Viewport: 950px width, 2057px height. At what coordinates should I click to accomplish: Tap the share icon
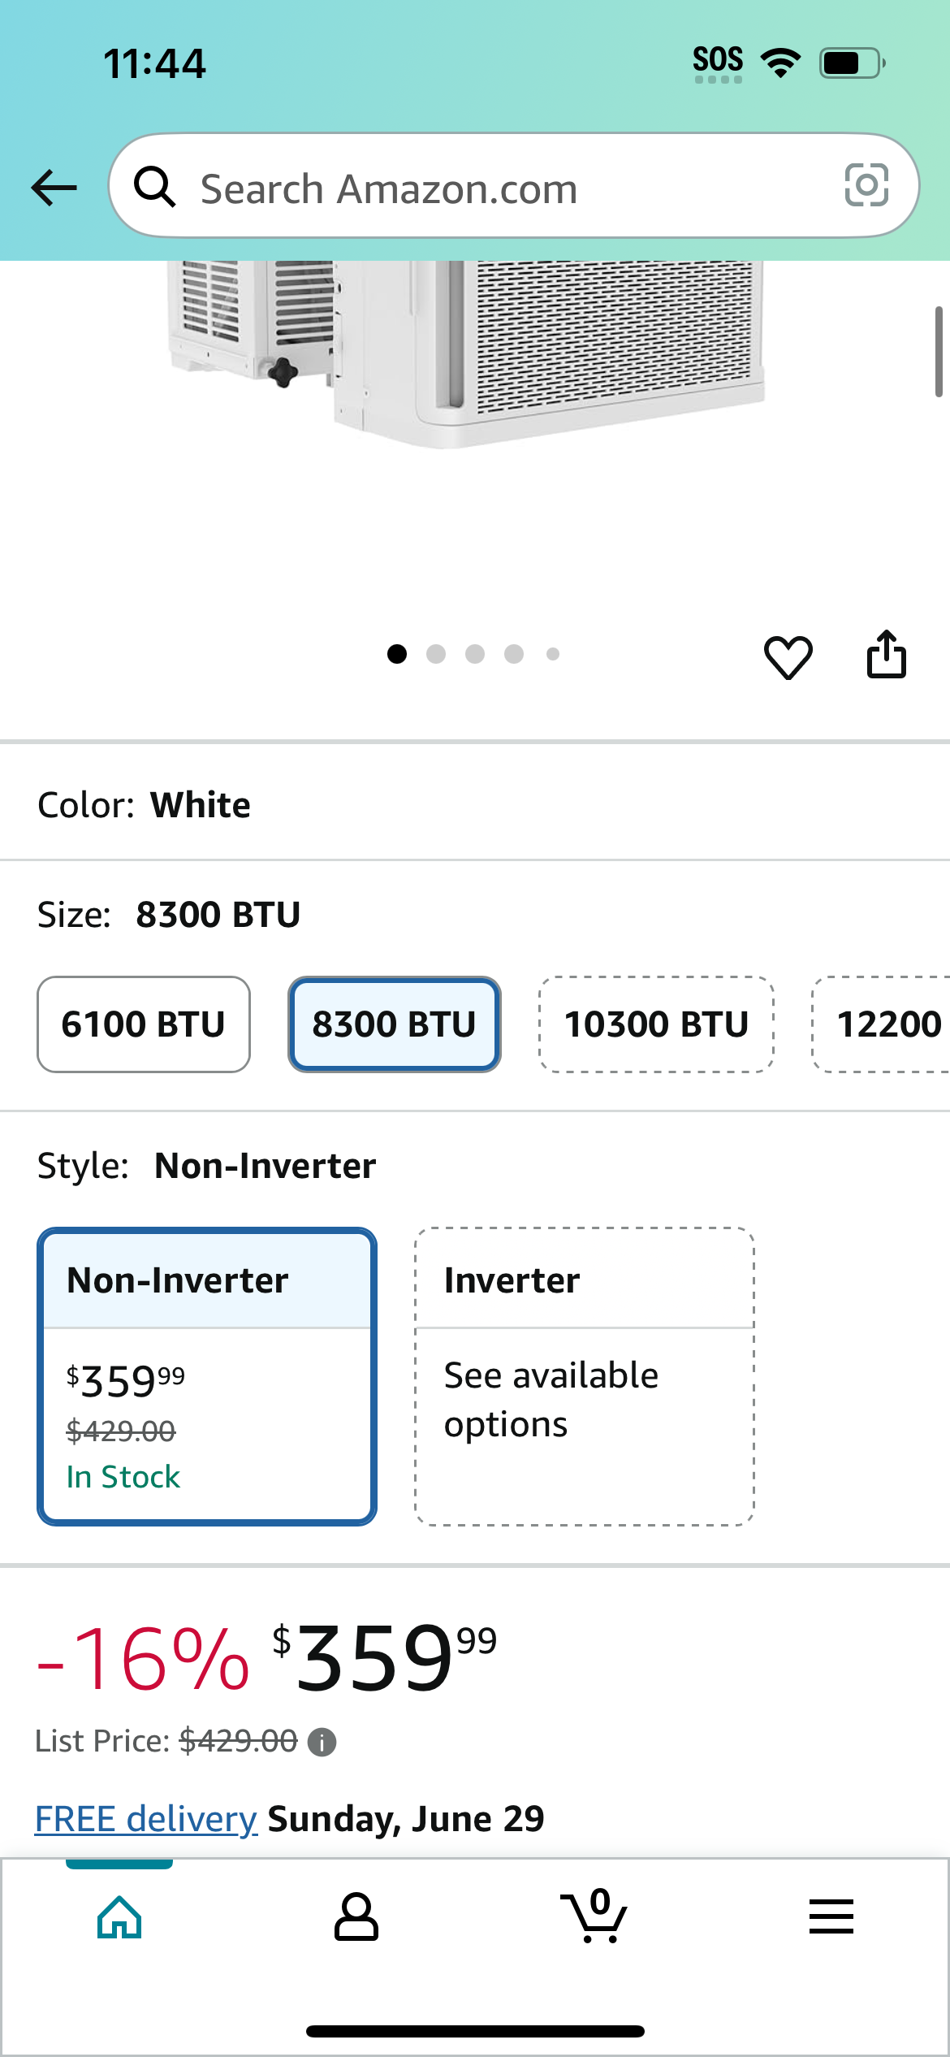(886, 654)
